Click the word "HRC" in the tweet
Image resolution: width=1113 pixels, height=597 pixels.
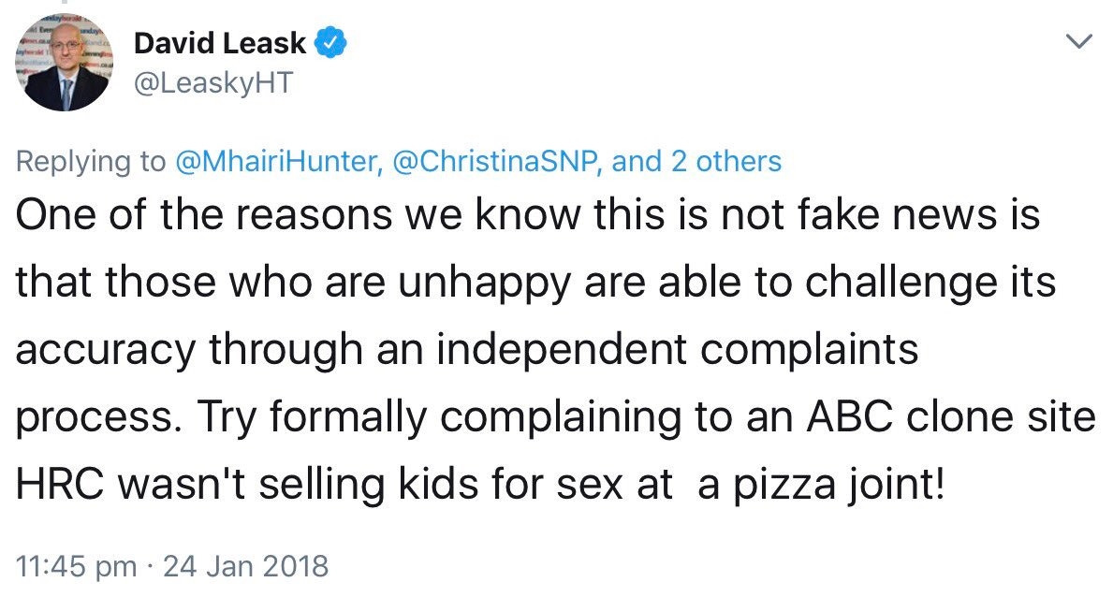pos(60,484)
